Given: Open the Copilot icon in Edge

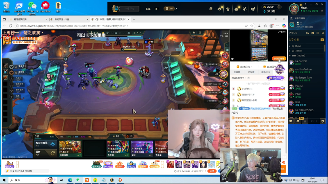Looking at the screenshot, I should pos(284,26).
